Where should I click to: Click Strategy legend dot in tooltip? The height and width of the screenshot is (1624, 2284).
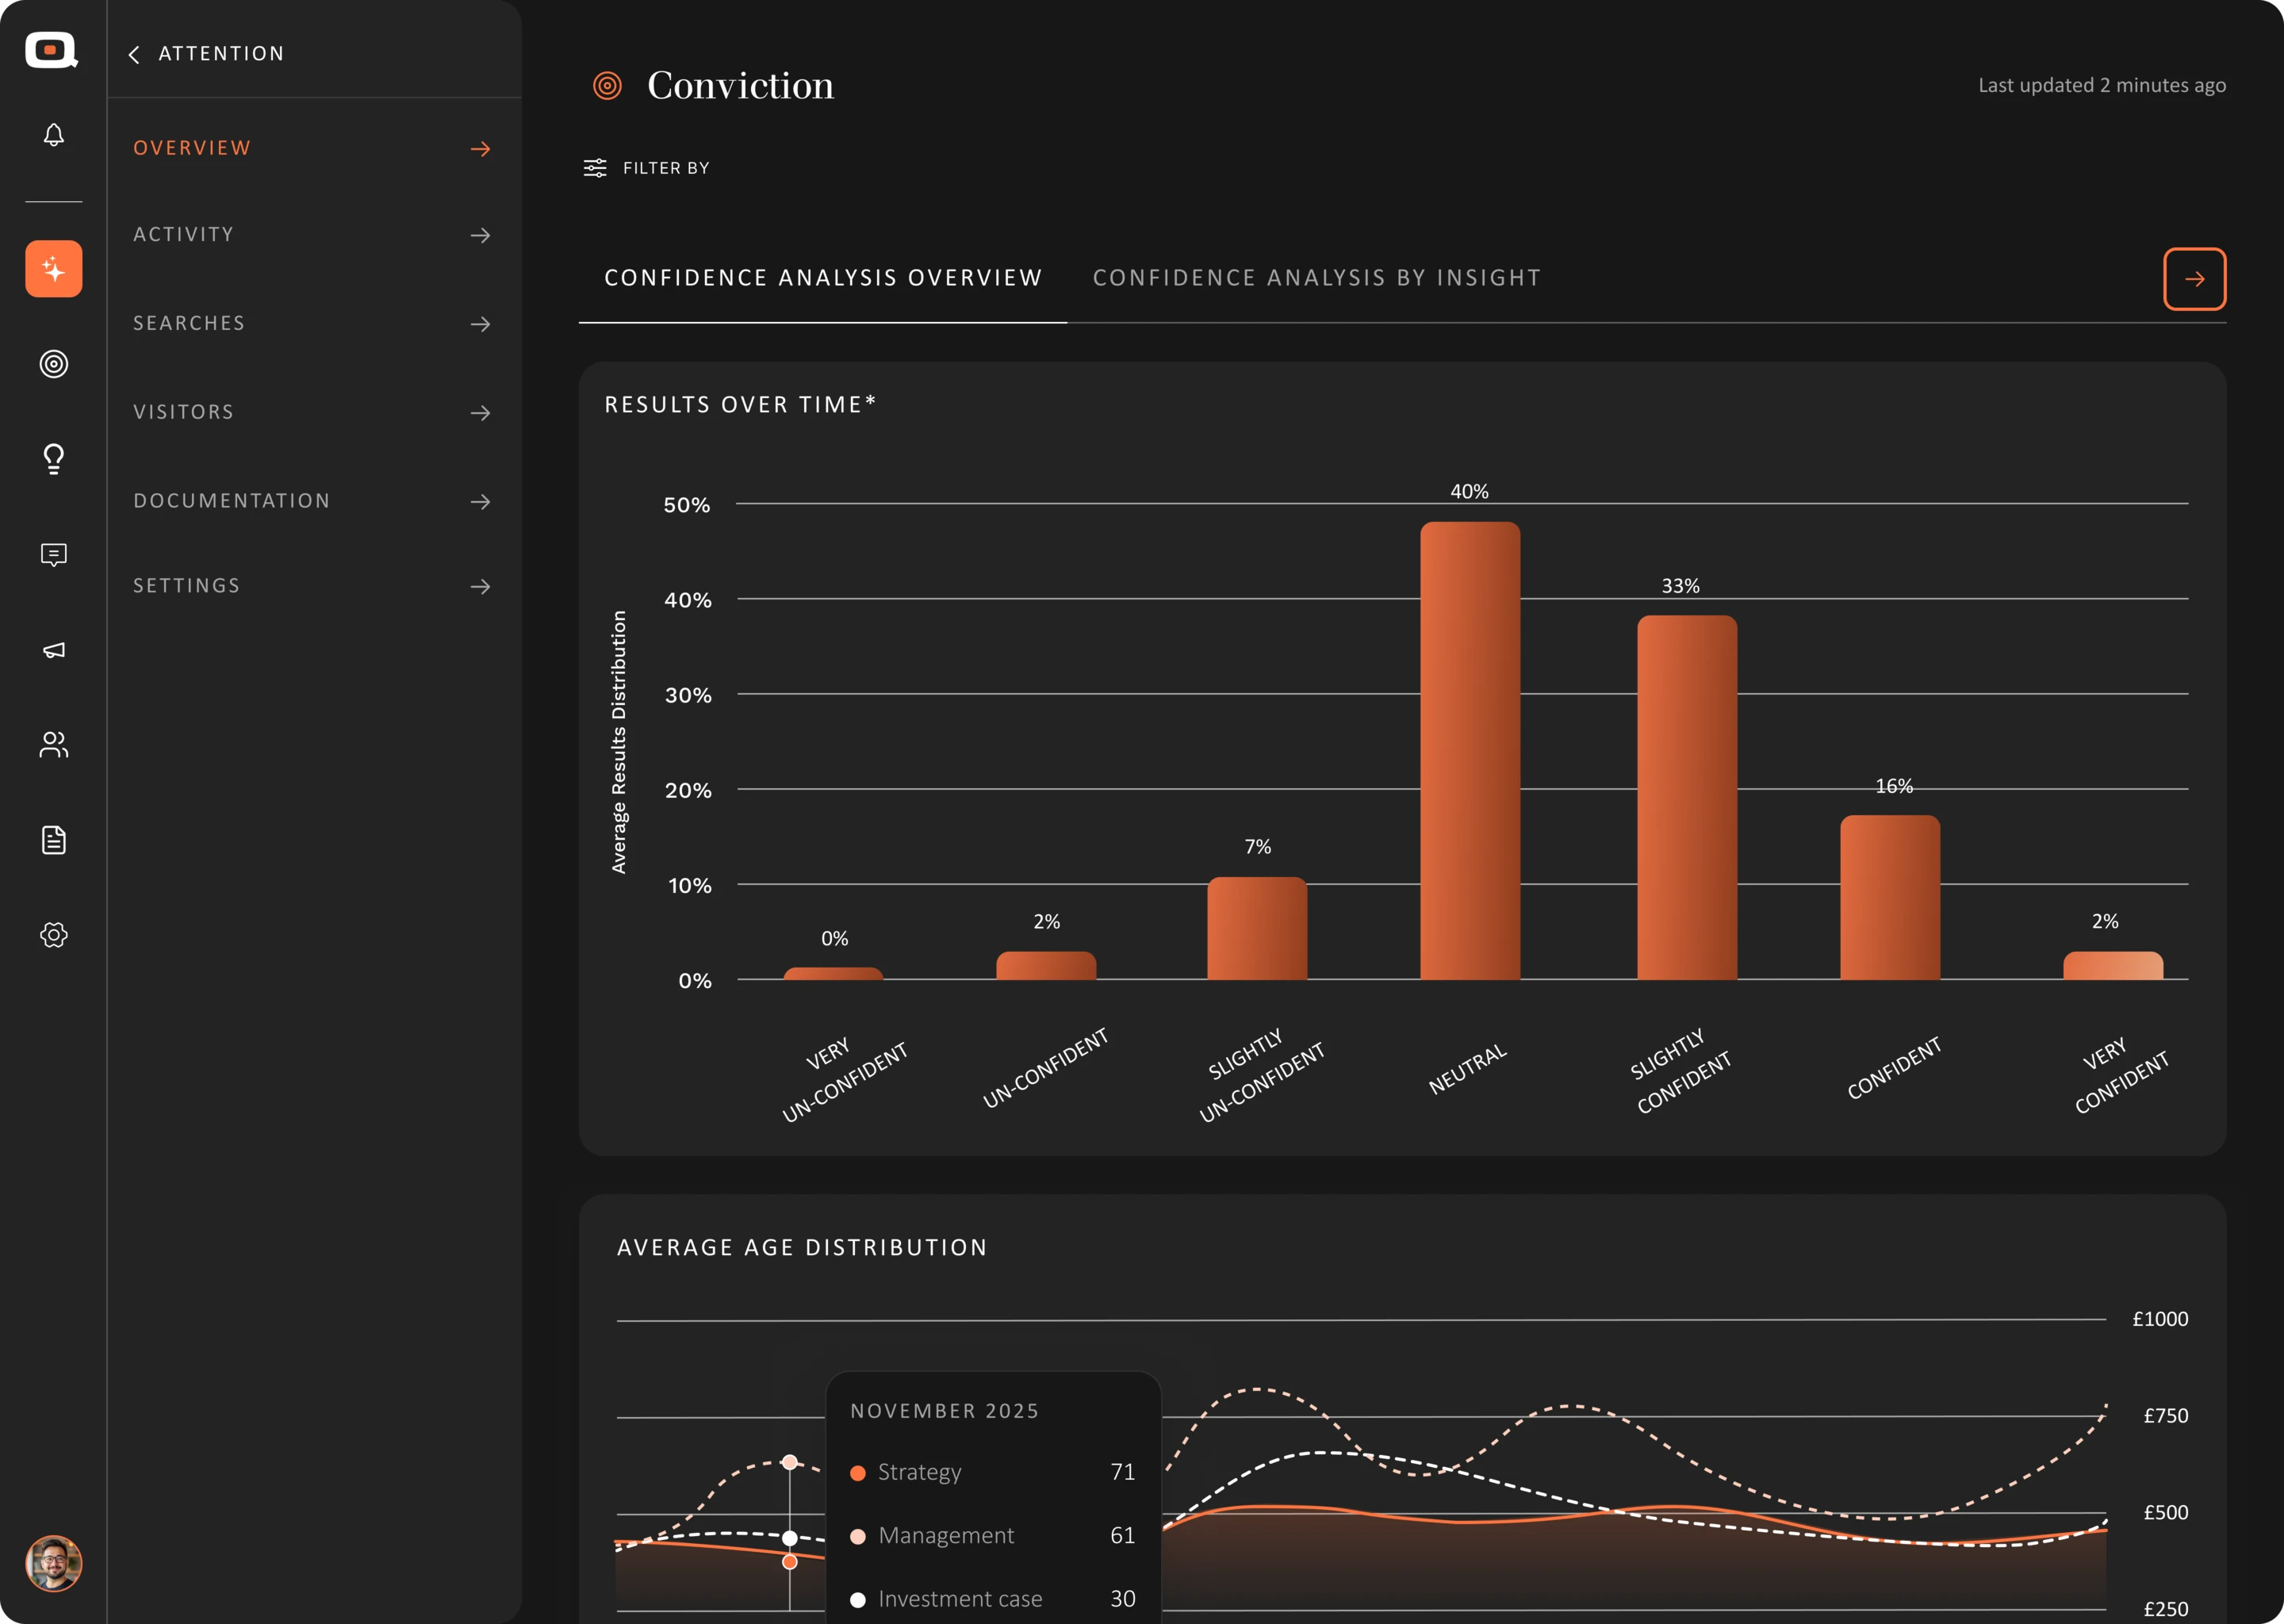click(857, 1473)
